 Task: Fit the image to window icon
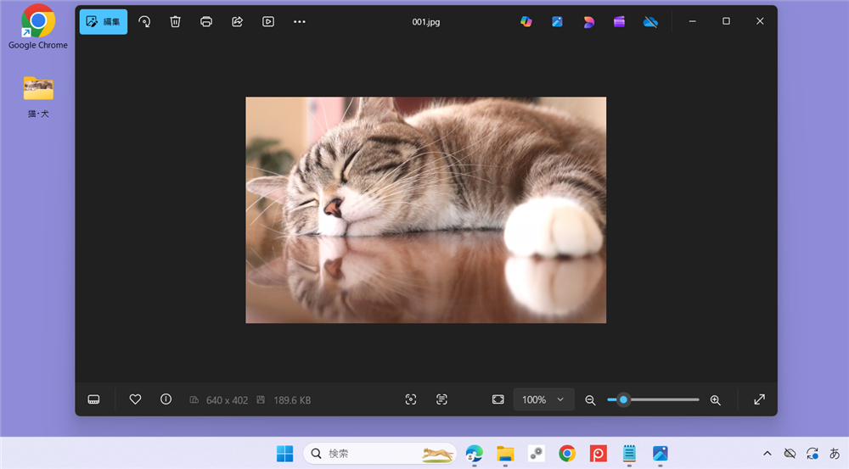click(x=498, y=399)
